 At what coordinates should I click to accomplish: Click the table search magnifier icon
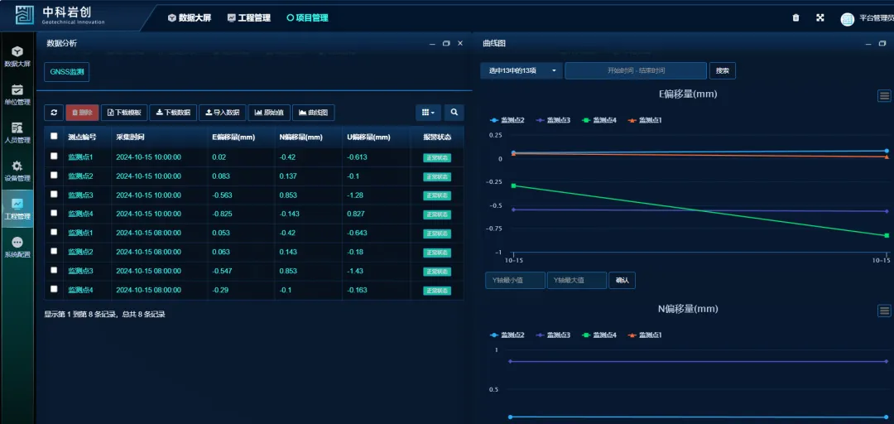pyautogui.click(x=454, y=113)
